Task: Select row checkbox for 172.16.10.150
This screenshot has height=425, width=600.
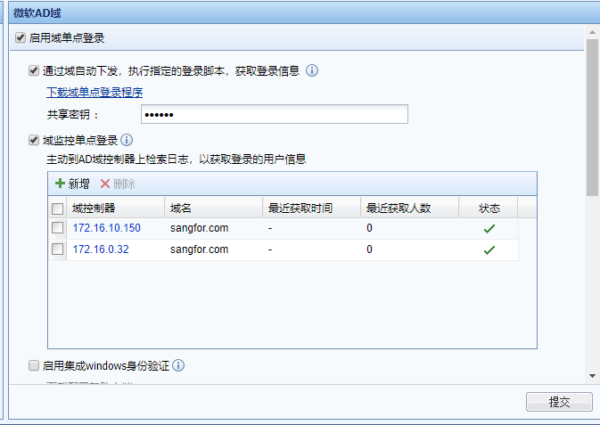Action: (57, 228)
